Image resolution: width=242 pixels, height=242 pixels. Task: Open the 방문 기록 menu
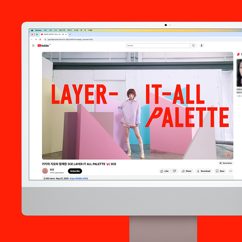(x=62, y=30)
